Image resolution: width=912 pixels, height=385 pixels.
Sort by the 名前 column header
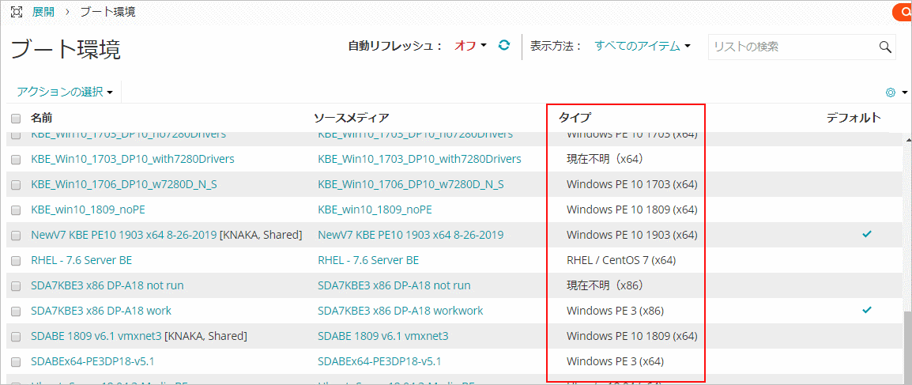(42, 118)
